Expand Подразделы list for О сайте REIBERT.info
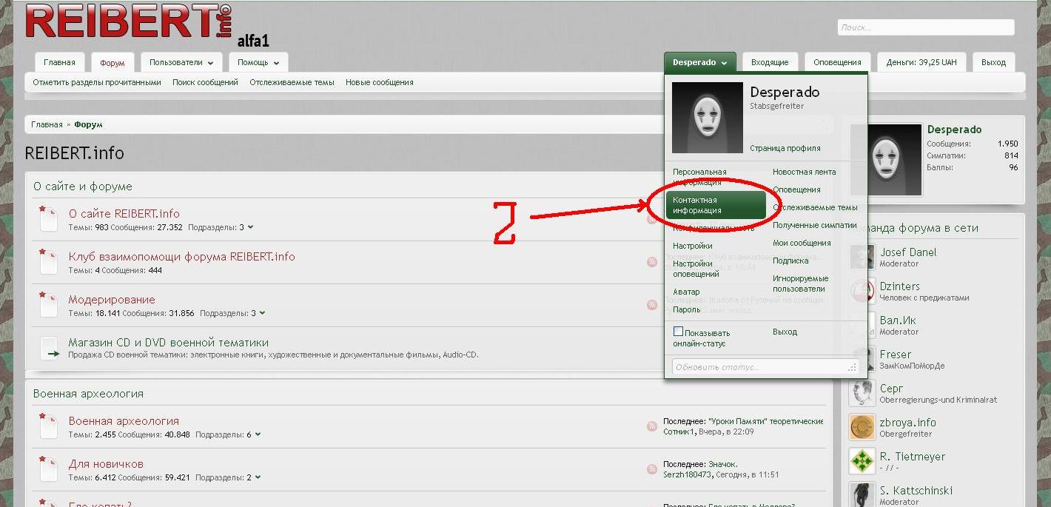 pos(250,227)
